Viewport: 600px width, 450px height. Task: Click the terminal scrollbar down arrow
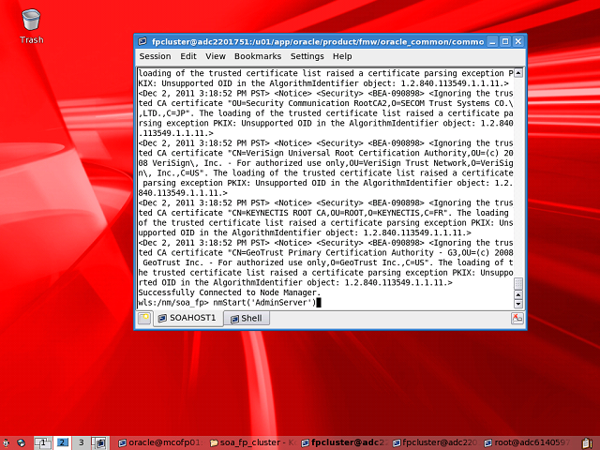(518, 304)
